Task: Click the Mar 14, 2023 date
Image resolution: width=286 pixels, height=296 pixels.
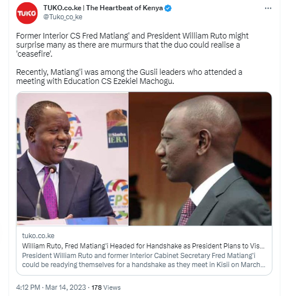Action: (x=66, y=287)
